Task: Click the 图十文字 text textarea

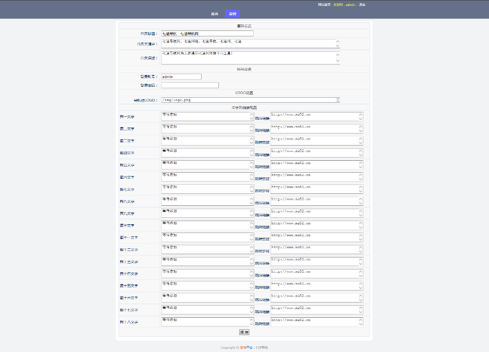Action: coord(205,225)
